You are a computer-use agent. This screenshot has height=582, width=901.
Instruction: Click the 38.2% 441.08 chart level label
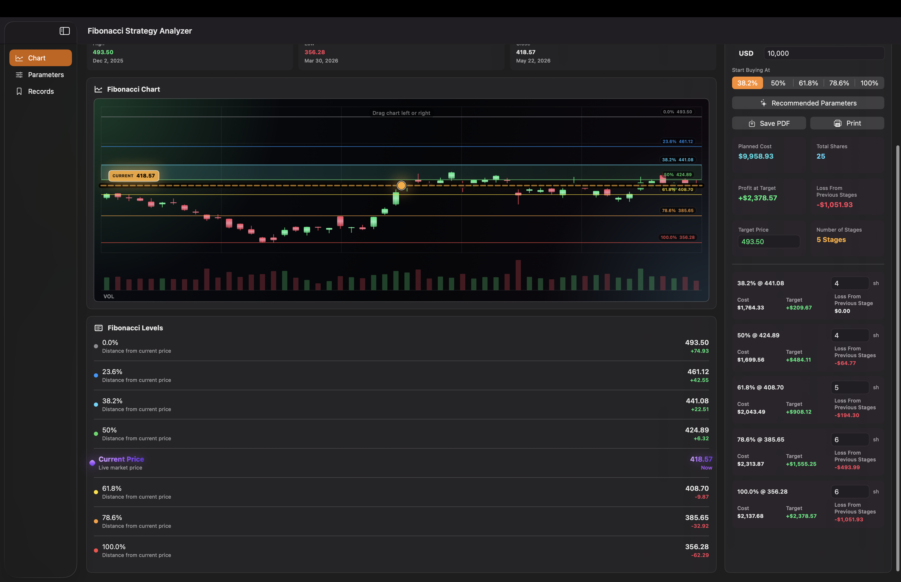coord(678,160)
